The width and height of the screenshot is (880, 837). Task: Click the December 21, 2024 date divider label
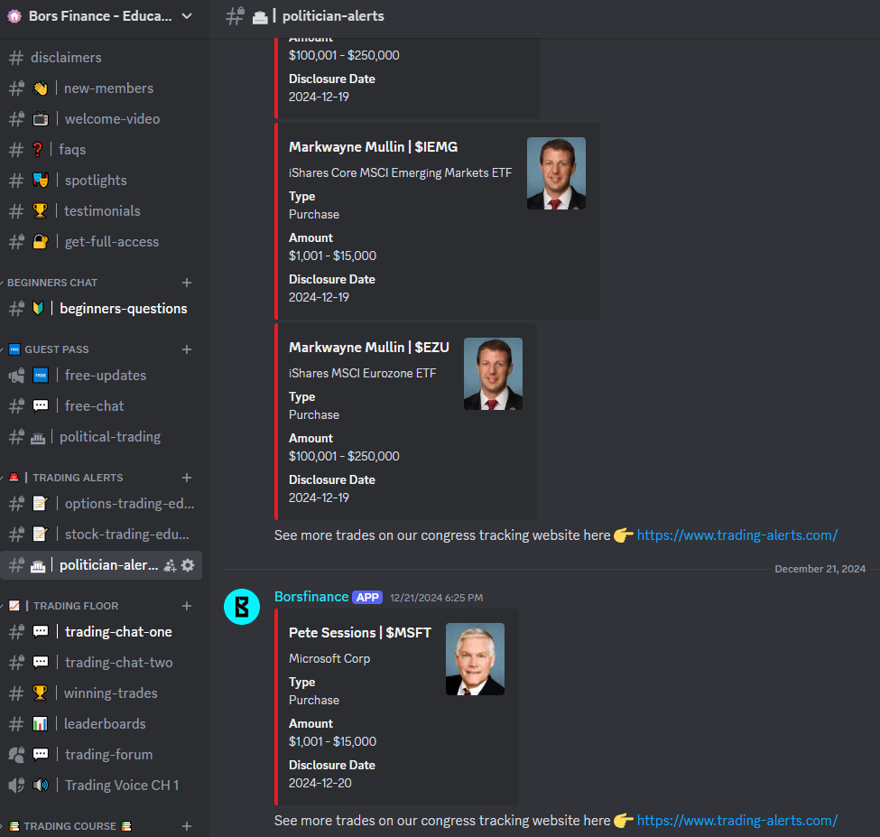click(820, 569)
